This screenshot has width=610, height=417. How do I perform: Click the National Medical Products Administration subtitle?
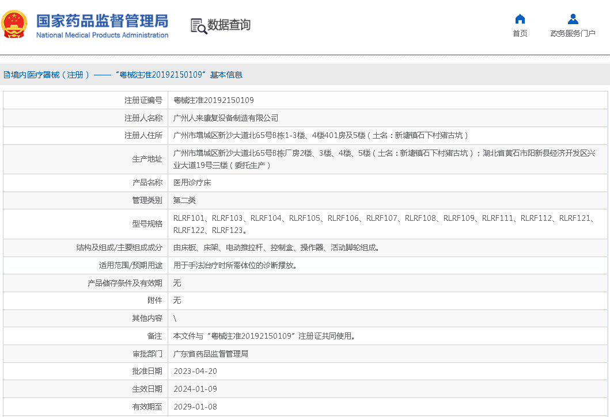(102, 35)
